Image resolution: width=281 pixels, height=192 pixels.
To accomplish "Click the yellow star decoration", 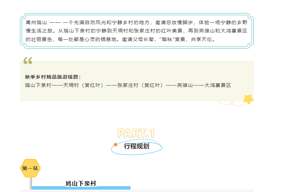I will click(248, 99).
